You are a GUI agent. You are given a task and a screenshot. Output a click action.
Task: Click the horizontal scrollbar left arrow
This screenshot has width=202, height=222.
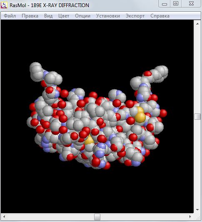pos(4,217)
